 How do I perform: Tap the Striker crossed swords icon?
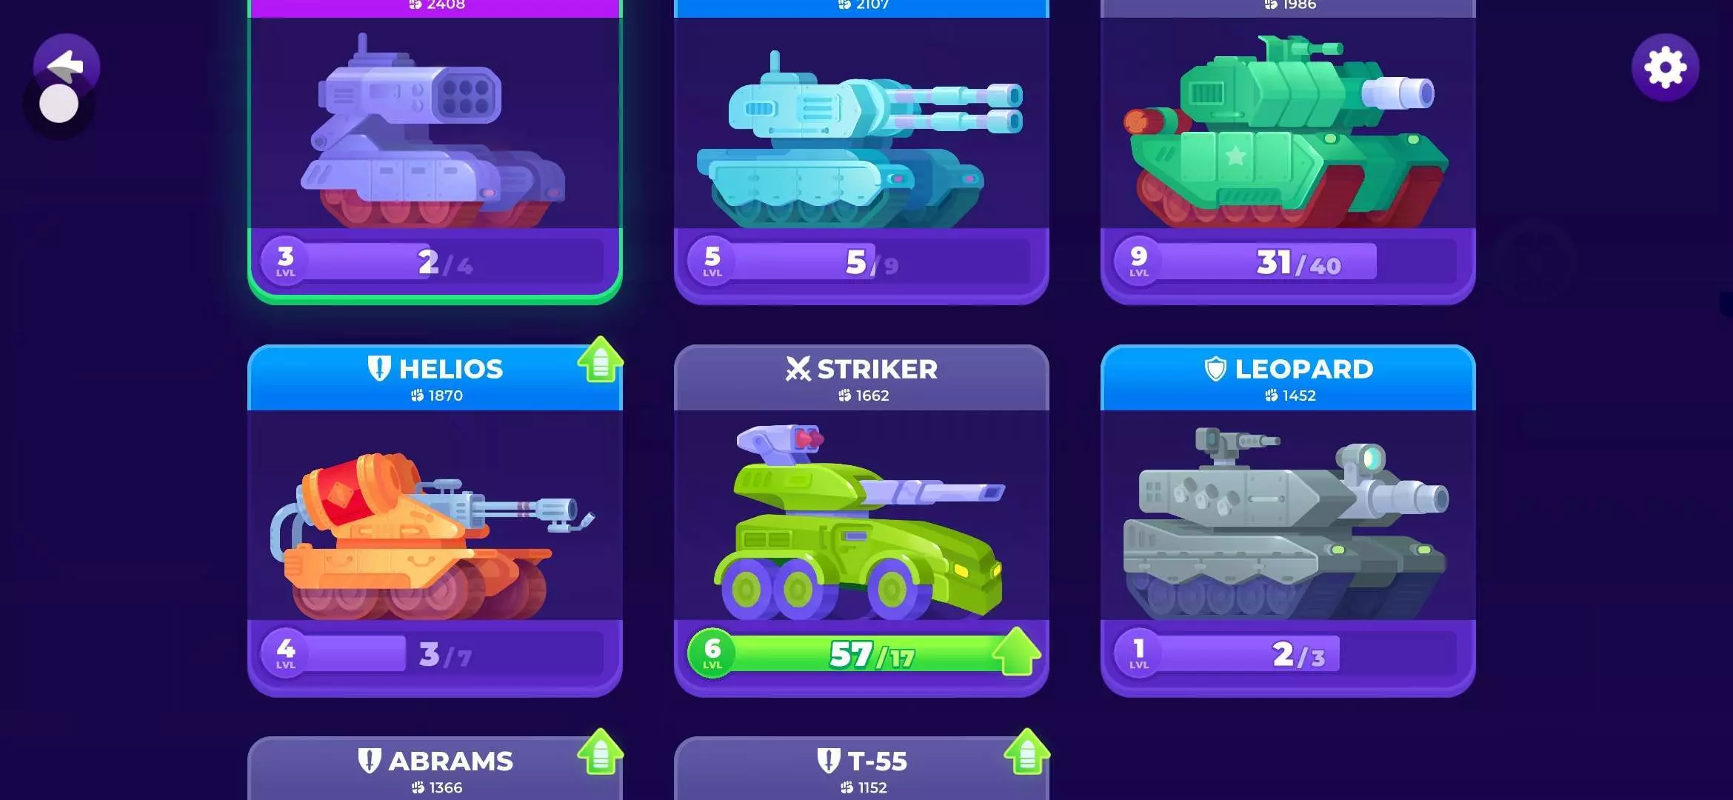click(x=798, y=368)
